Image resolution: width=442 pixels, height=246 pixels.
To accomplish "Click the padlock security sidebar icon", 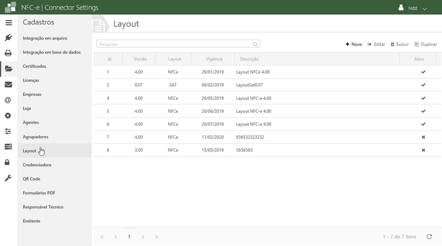I will point(8,163).
